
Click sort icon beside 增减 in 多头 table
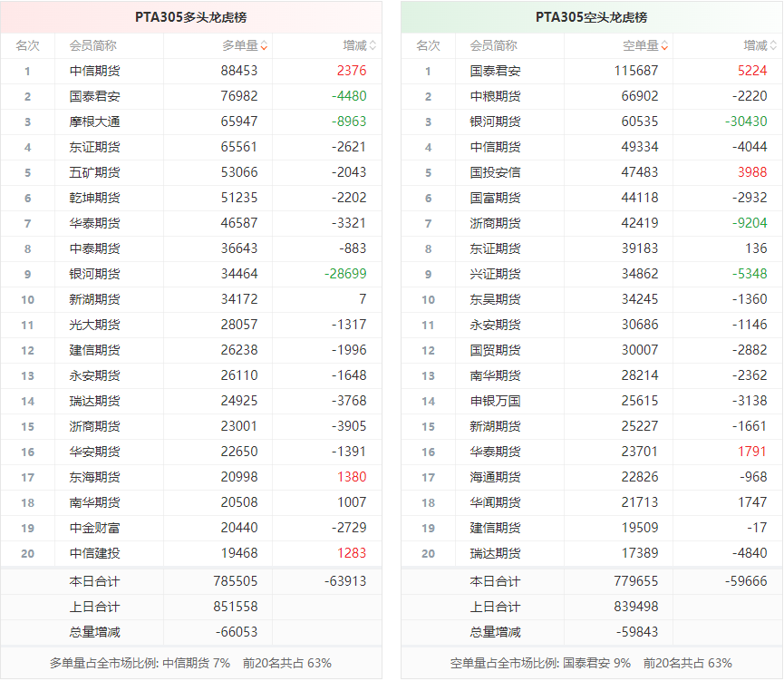[373, 46]
